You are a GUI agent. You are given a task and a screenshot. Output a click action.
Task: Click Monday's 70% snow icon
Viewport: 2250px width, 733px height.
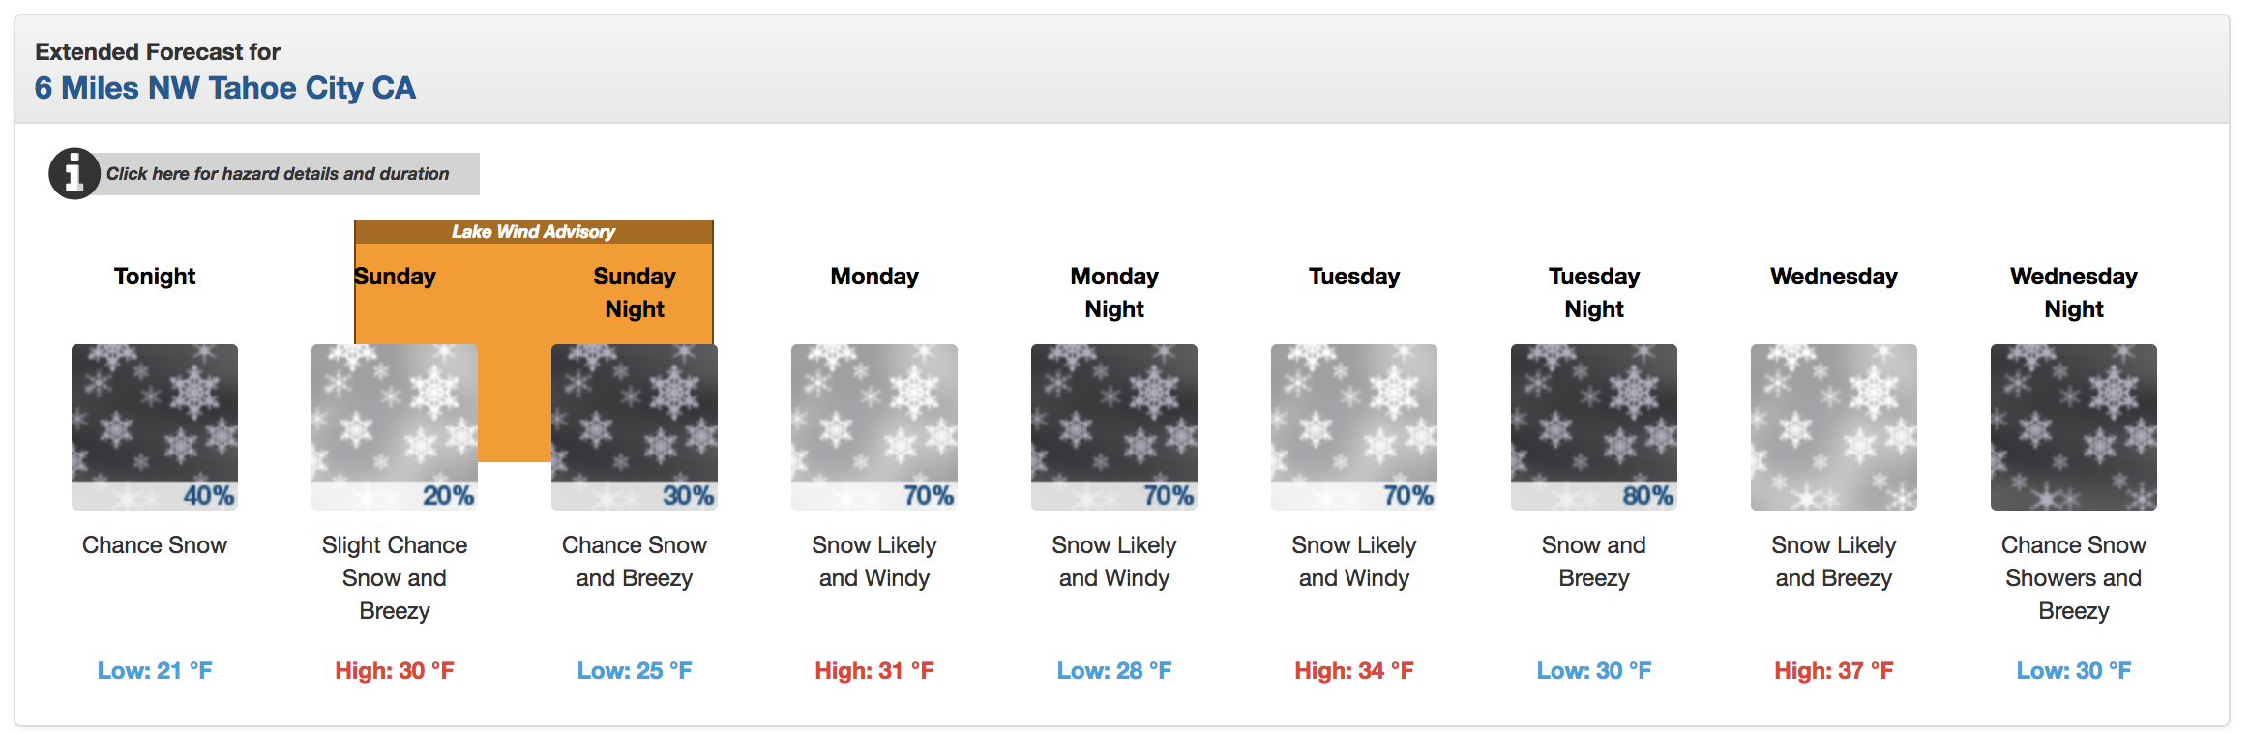[874, 427]
